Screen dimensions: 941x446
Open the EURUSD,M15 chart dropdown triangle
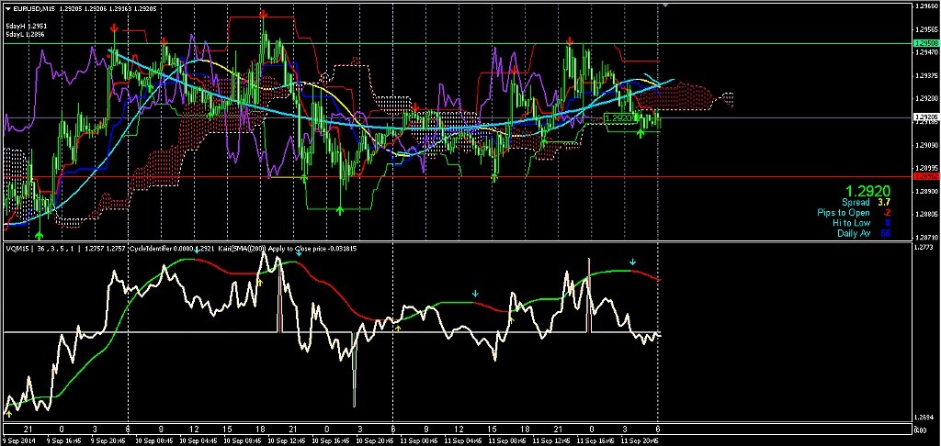pos(7,8)
